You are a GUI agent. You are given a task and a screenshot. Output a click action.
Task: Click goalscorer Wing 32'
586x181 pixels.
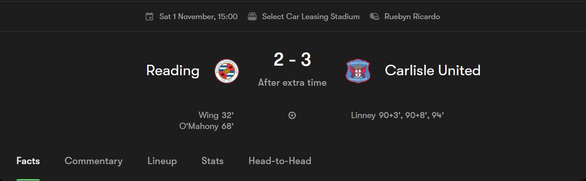pos(216,116)
